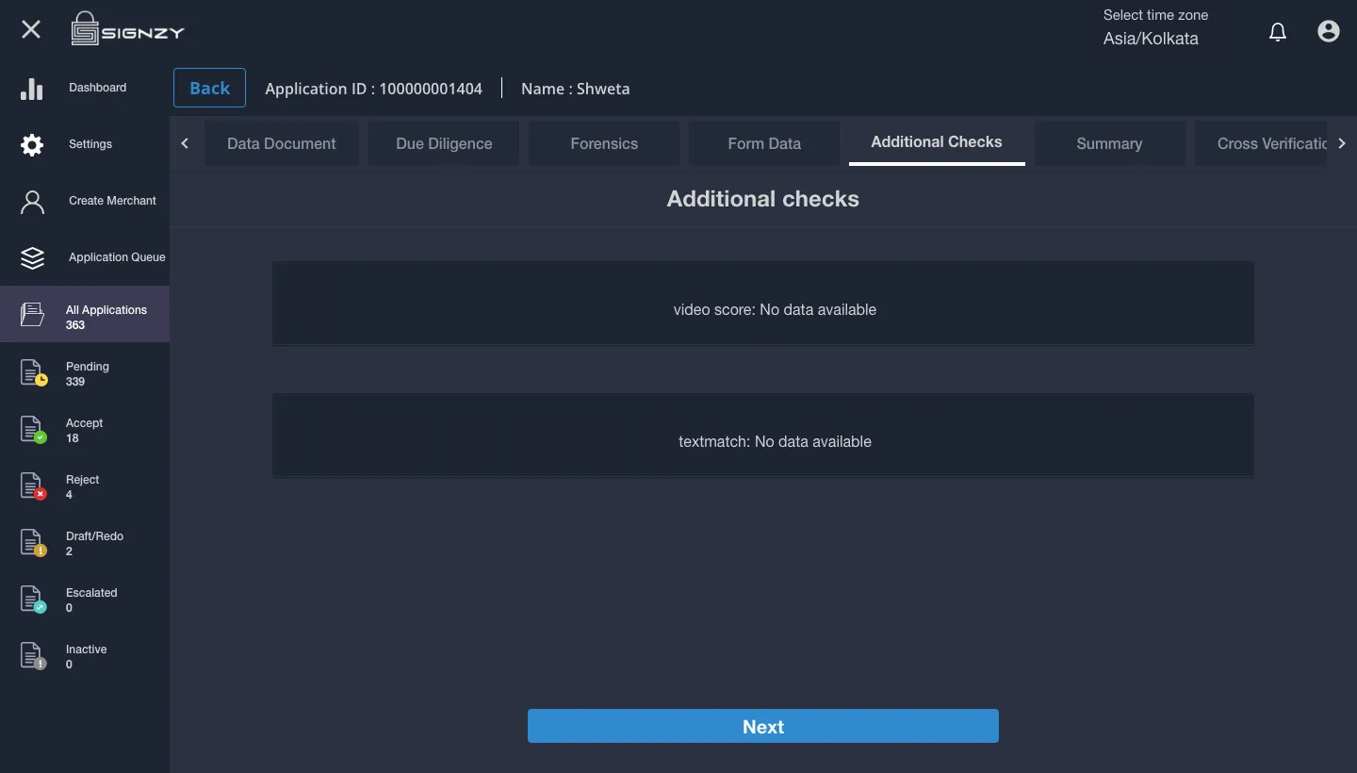Open the Create Merchant menu label
This screenshot has width=1357, height=773.
pos(112,201)
